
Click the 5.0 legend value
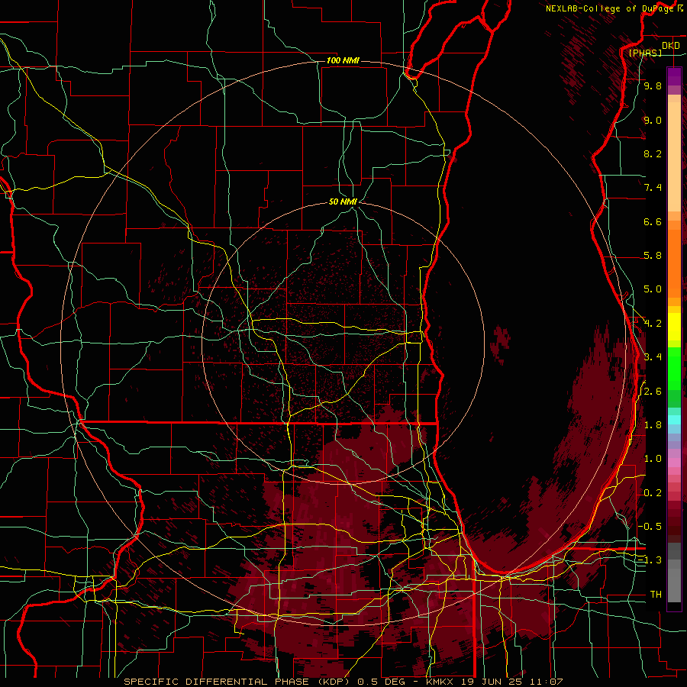[x=653, y=289]
